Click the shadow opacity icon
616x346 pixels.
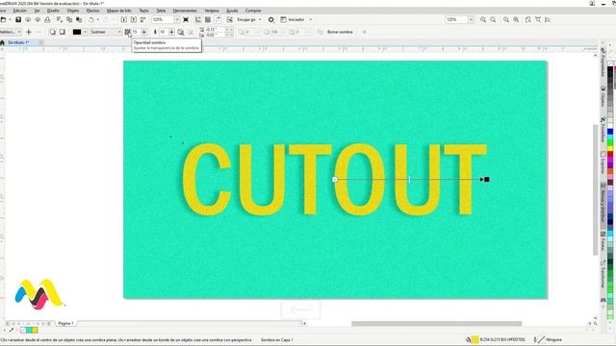(128, 32)
